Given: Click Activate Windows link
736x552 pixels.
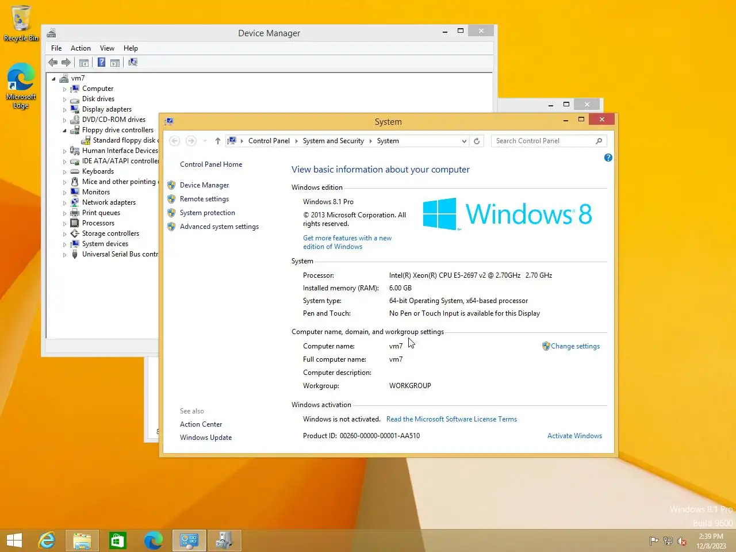Looking at the screenshot, I should [574, 436].
